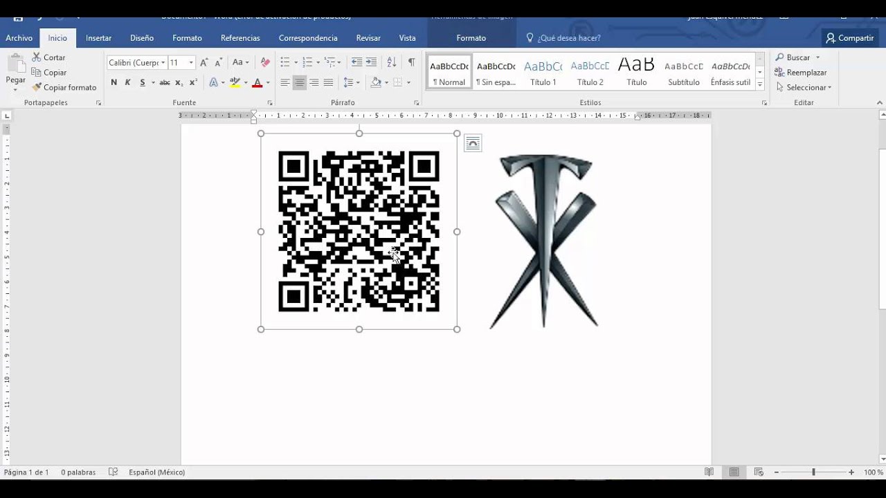Decrease paragraph indent
The width and height of the screenshot is (886, 498).
click(x=356, y=62)
